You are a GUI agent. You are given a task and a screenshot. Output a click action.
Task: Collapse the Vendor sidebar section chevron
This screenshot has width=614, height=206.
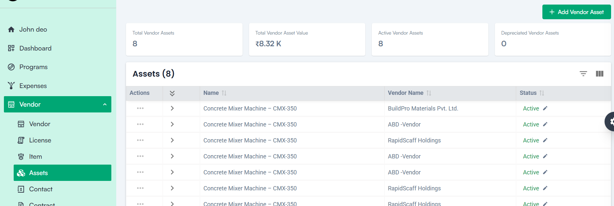tap(105, 105)
